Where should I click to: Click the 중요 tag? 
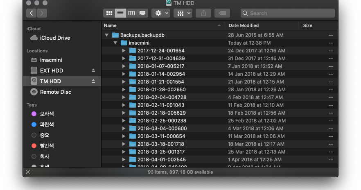(x=62, y=135)
